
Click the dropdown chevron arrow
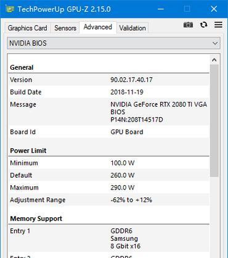(215, 43)
